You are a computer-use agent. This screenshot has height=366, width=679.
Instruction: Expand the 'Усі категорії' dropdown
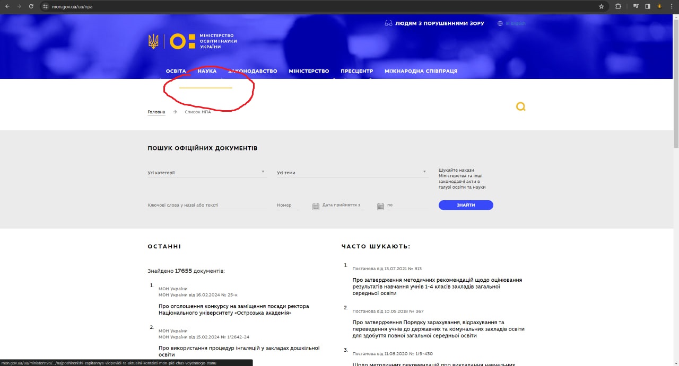point(207,173)
